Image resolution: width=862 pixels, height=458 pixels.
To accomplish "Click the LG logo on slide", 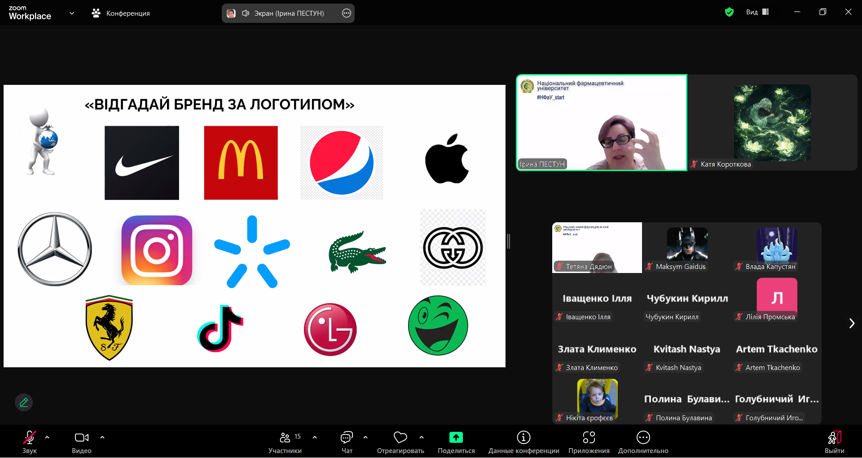I will (x=330, y=330).
